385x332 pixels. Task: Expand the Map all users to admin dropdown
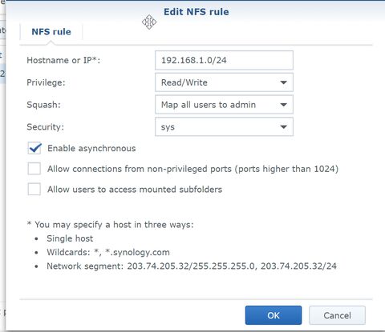point(224,105)
